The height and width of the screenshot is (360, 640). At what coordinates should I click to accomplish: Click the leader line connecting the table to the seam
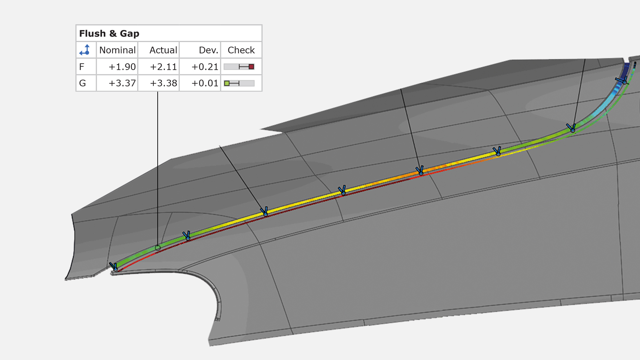tap(158, 167)
